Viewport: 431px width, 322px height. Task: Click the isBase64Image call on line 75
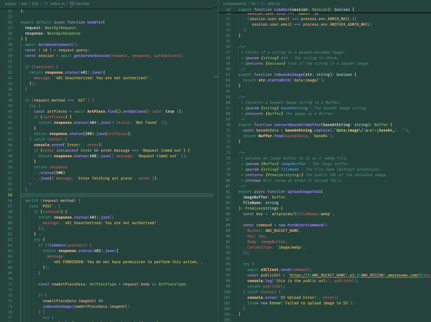pyautogui.click(x=57, y=307)
